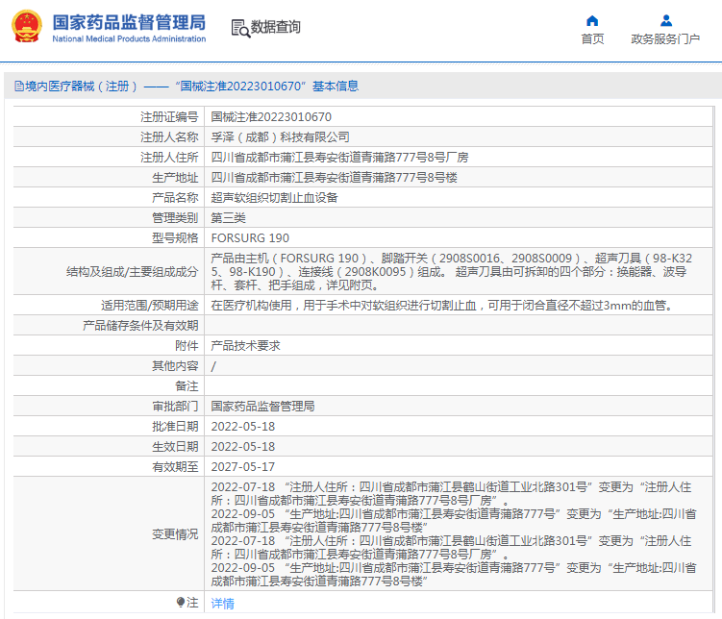This screenshot has height=619, width=722.
Task: Click the 注册人住所 row label
Action: 169,158
